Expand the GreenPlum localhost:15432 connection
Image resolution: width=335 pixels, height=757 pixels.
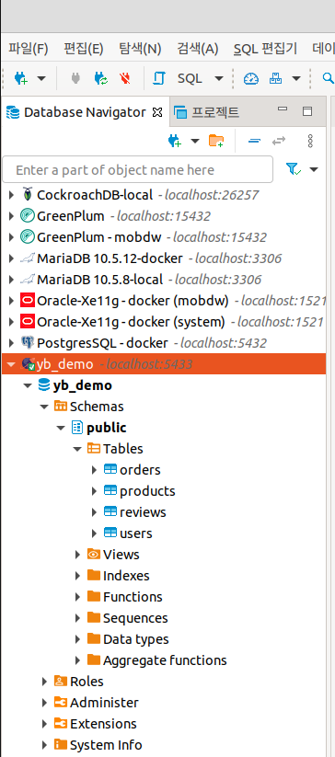coord(12,216)
